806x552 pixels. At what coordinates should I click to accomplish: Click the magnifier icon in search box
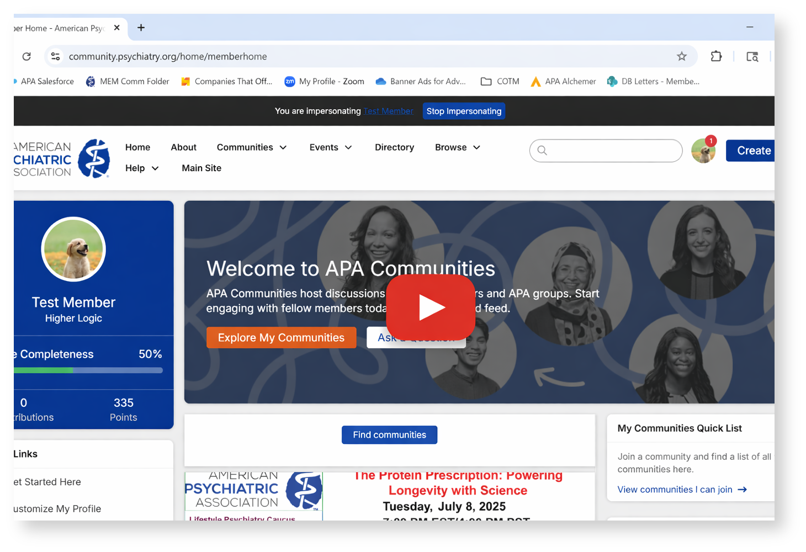[x=542, y=151]
